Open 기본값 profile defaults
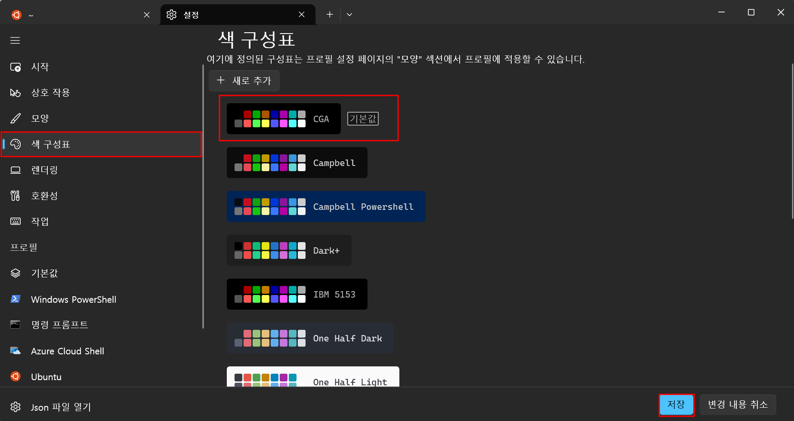The height and width of the screenshot is (421, 794). pyautogui.click(x=102, y=273)
